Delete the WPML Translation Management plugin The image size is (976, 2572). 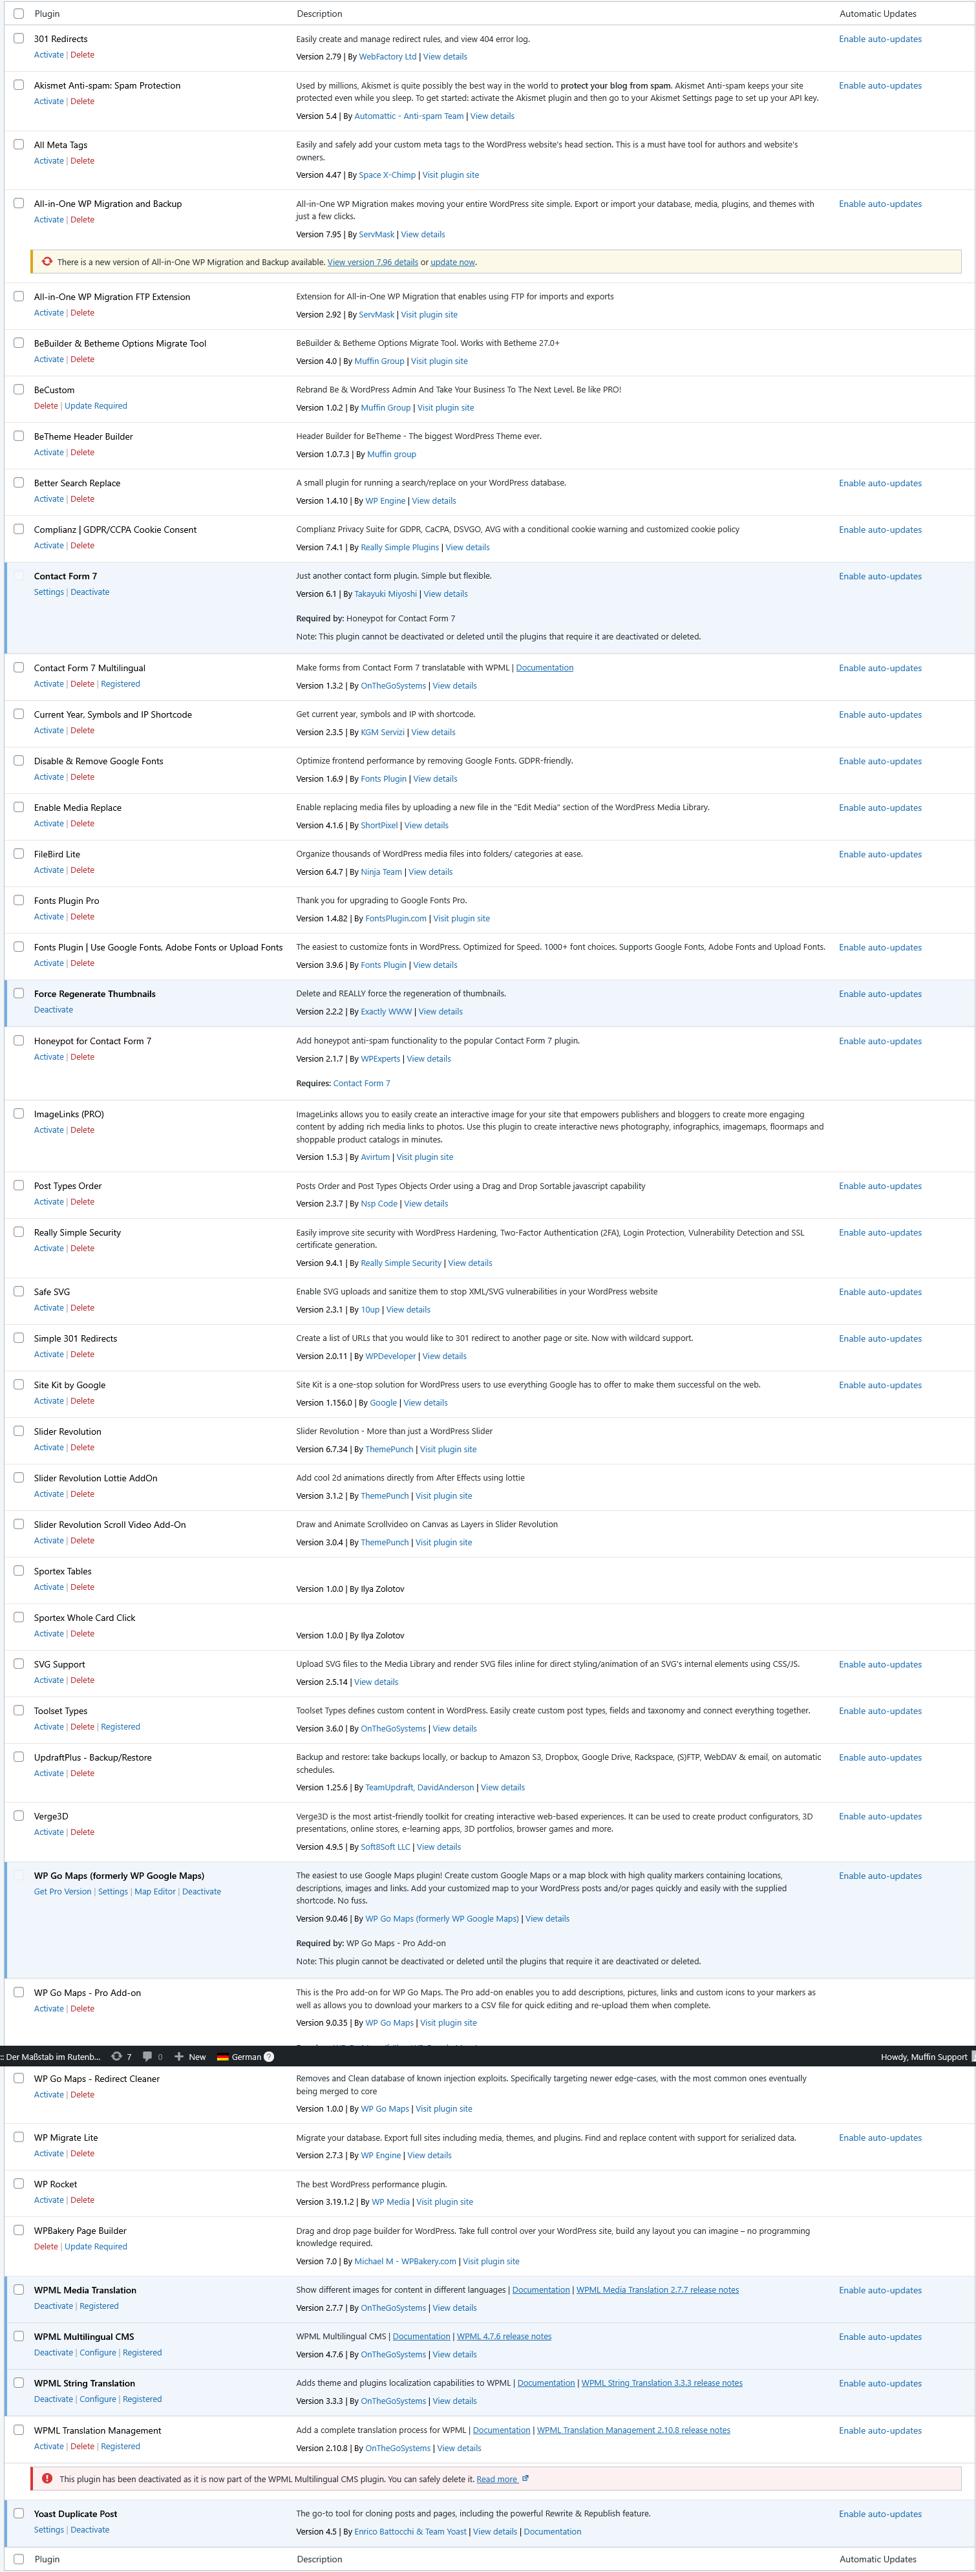(83, 2446)
